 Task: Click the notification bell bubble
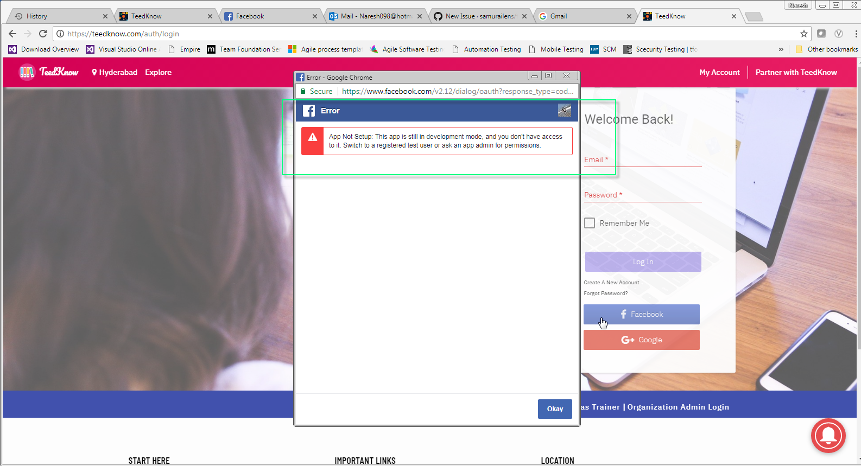click(828, 435)
